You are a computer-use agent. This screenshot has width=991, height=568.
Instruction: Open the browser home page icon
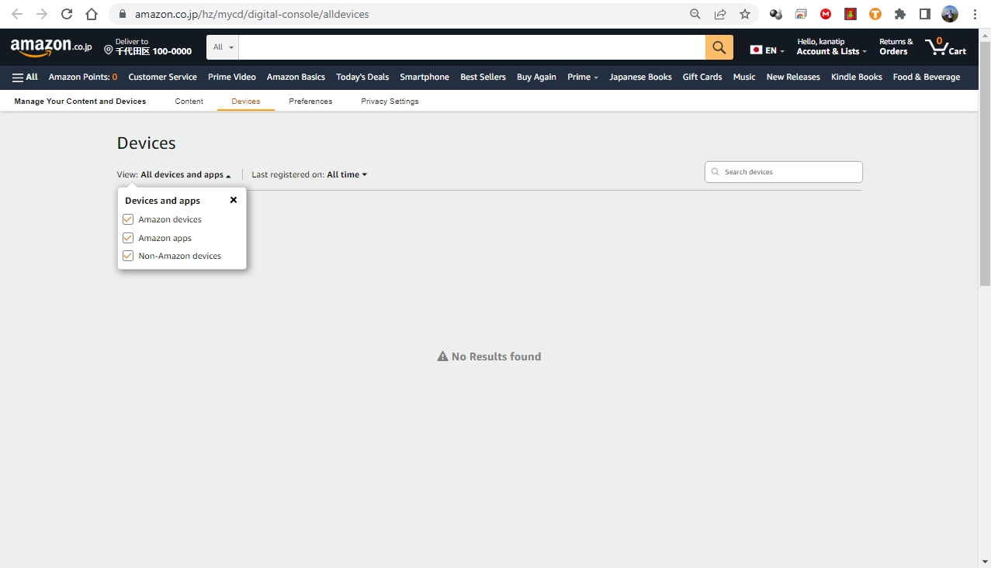click(92, 14)
